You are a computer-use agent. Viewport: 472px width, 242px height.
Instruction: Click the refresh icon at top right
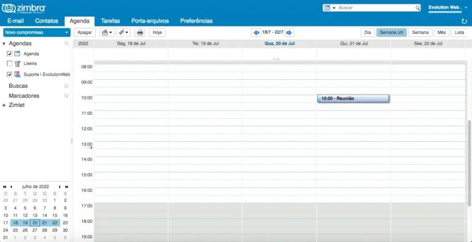point(464,21)
